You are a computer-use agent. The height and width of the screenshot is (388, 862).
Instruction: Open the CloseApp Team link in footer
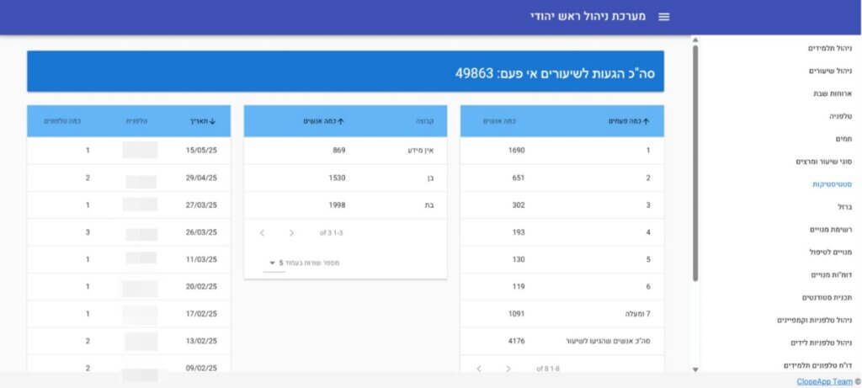824,381
